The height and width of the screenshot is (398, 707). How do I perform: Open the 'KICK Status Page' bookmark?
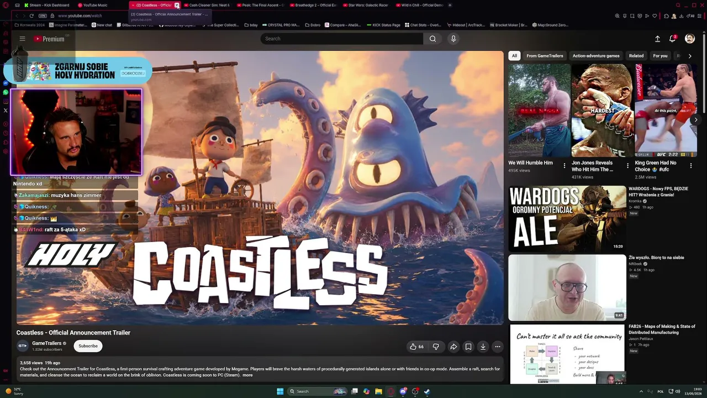[383, 25]
